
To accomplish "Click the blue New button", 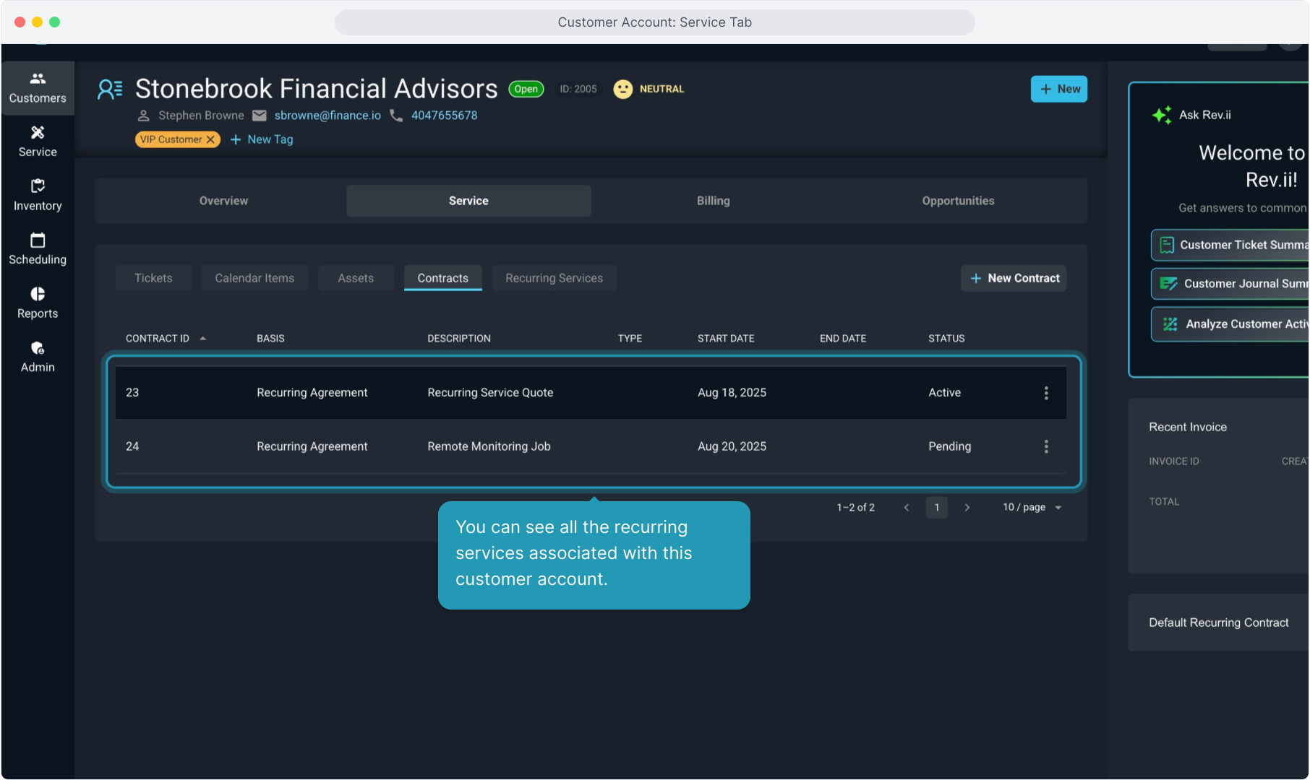I will click(1058, 89).
